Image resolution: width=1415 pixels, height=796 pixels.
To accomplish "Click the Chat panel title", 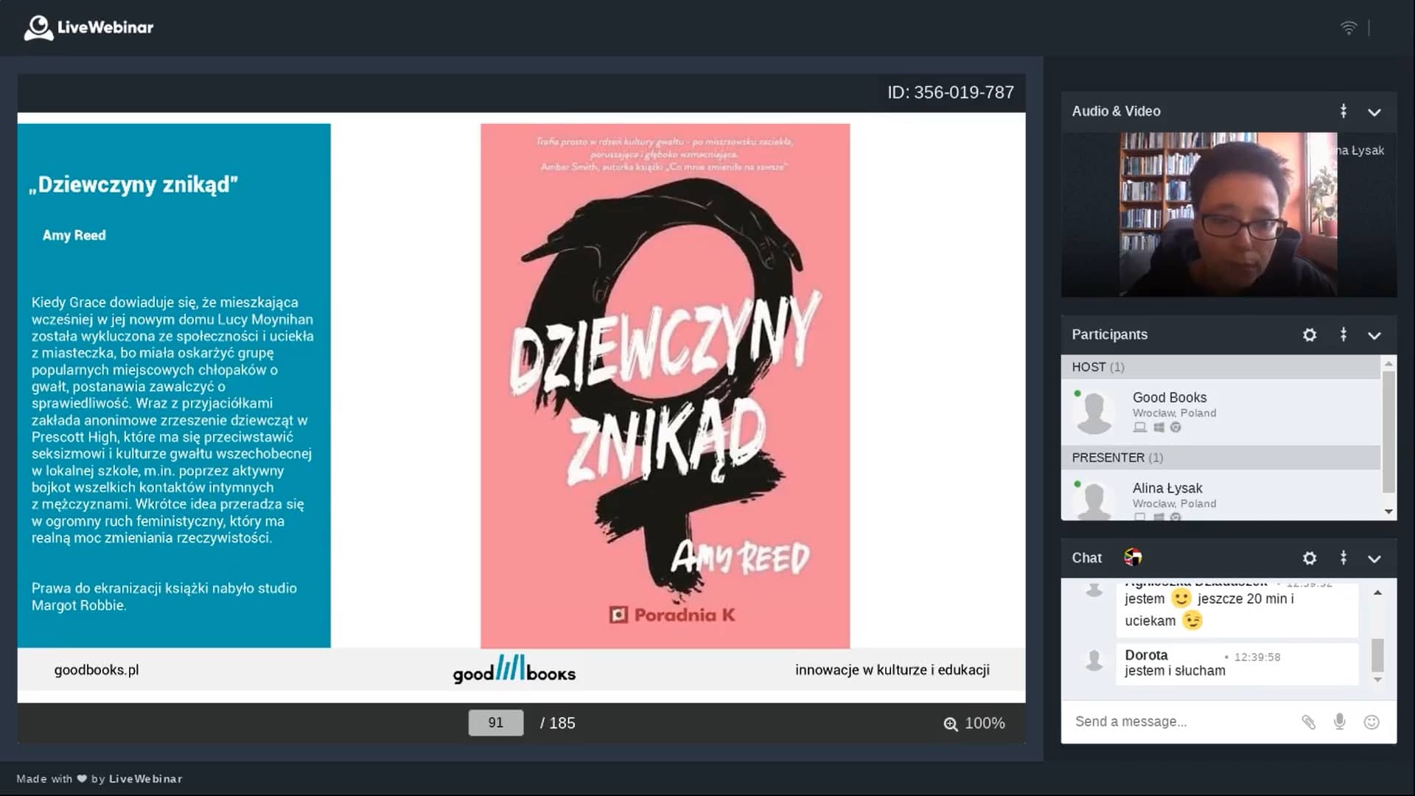I will coord(1086,558).
